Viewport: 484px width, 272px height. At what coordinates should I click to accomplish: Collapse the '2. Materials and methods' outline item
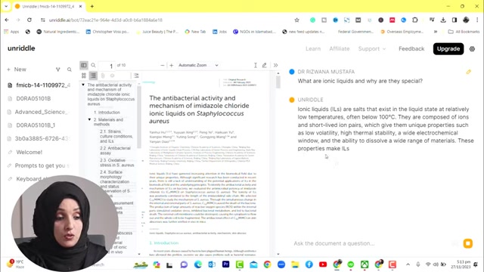89,119
